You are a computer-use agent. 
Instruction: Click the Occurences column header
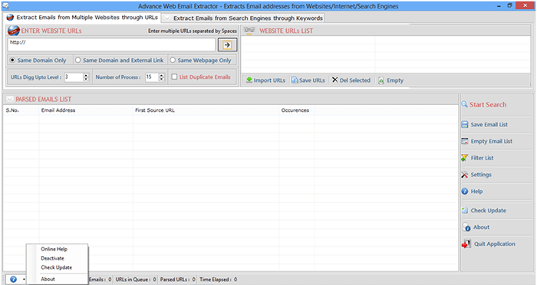tap(297, 110)
